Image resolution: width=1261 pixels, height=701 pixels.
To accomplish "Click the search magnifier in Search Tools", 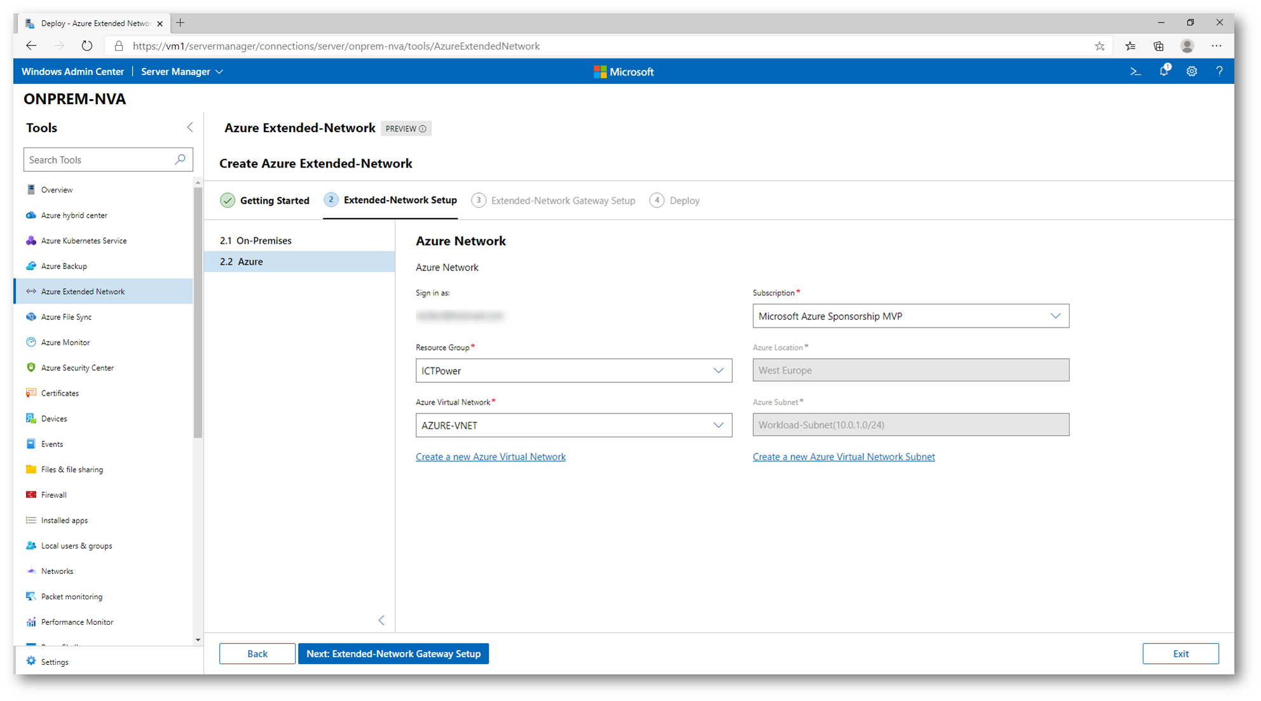I will tap(180, 159).
